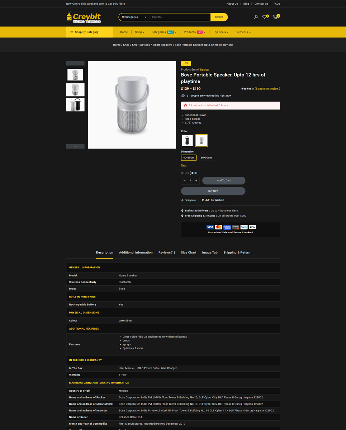Image resolution: width=346 pixels, height=430 pixels.
Task: Open the Shop By Category menu
Action: [89, 32]
